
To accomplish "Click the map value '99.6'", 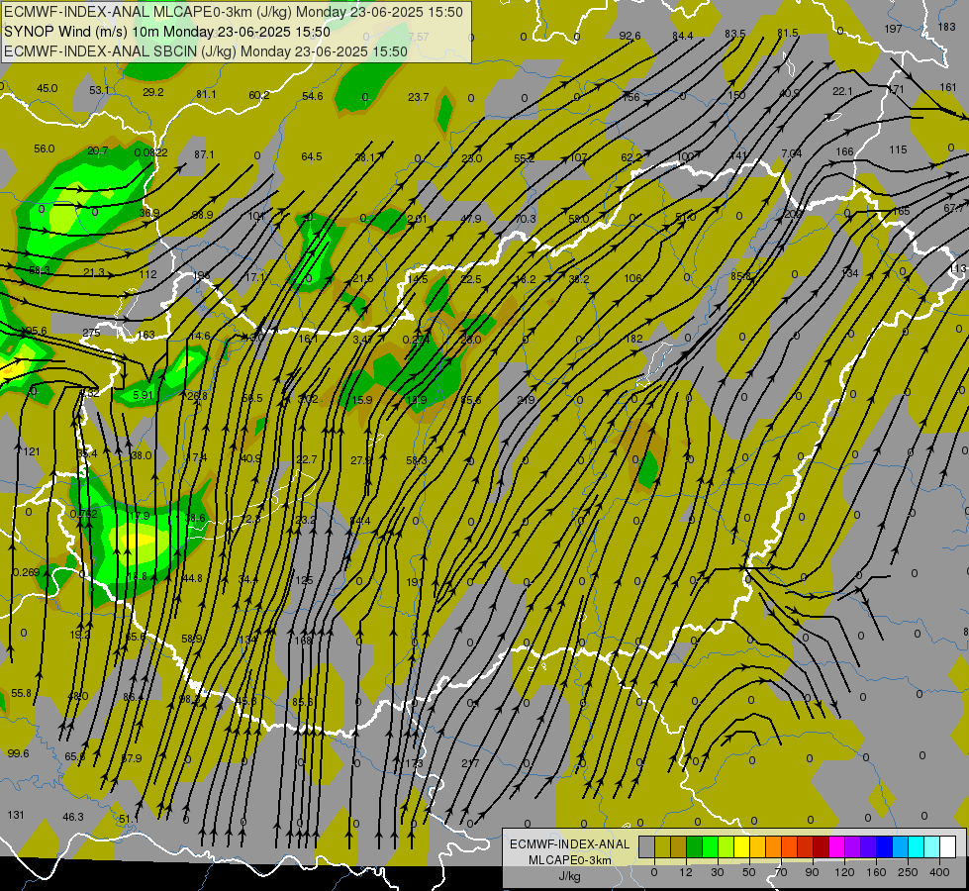I will click(18, 753).
